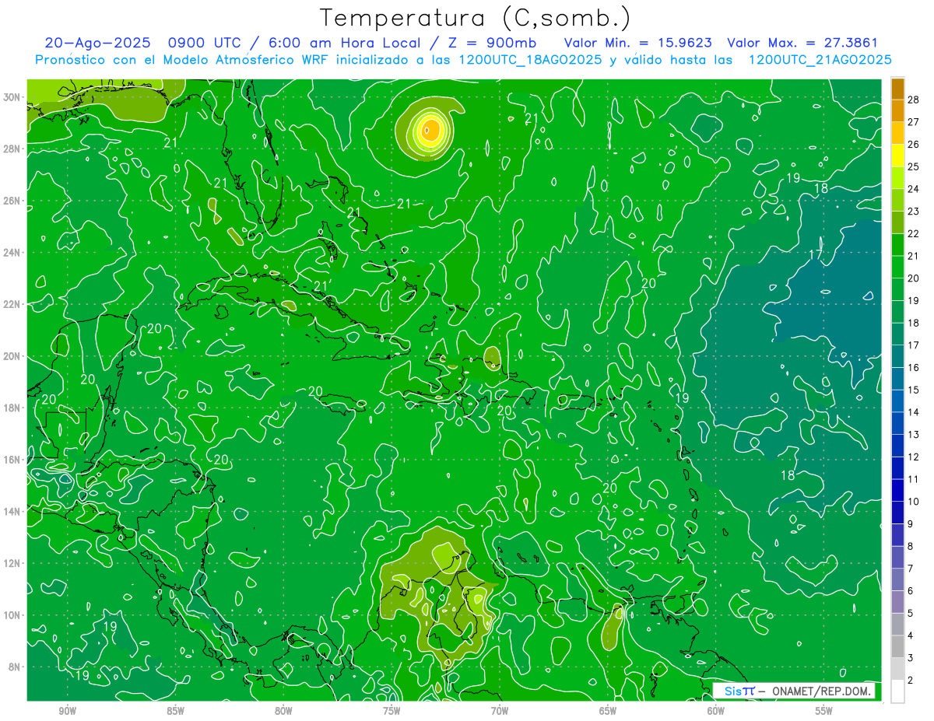The image size is (934, 721).
Task: Click the '20N' latitude axis label
Action: [12, 356]
